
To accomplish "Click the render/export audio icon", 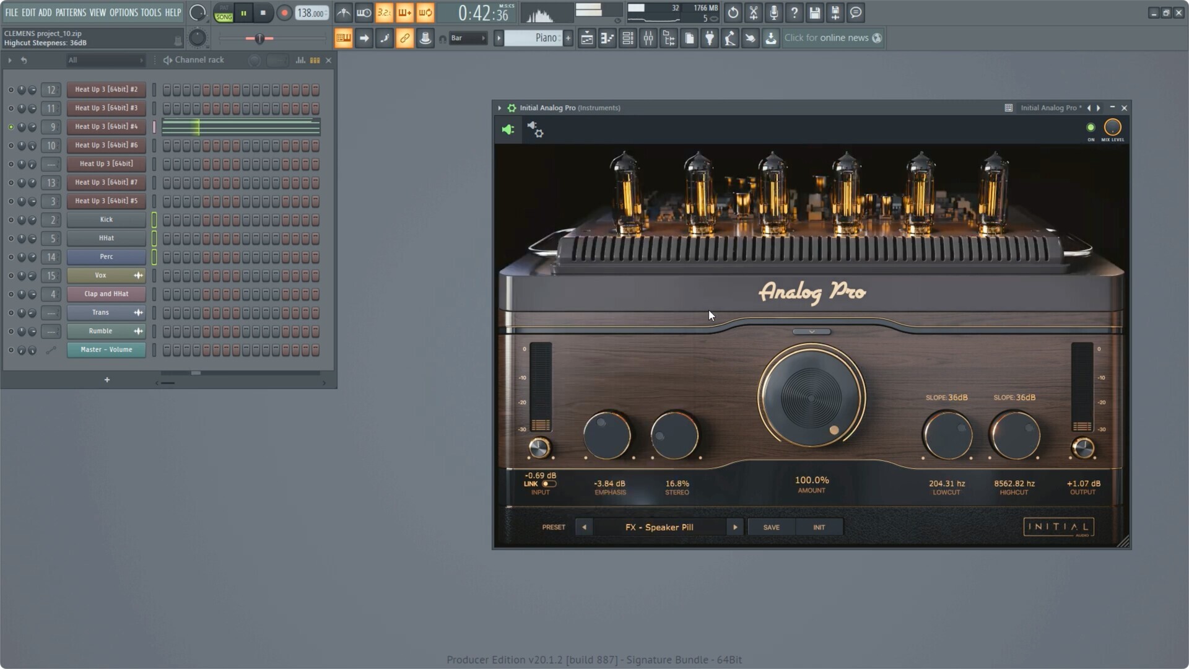I will [835, 12].
